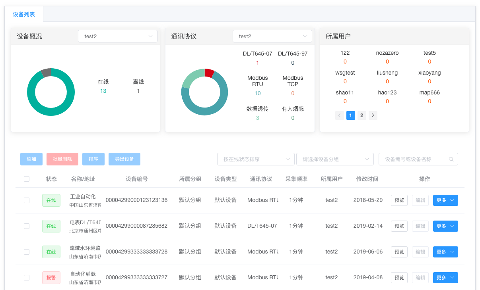Switch to the 设备列表 tab
The image size is (480, 290).
coord(24,14)
